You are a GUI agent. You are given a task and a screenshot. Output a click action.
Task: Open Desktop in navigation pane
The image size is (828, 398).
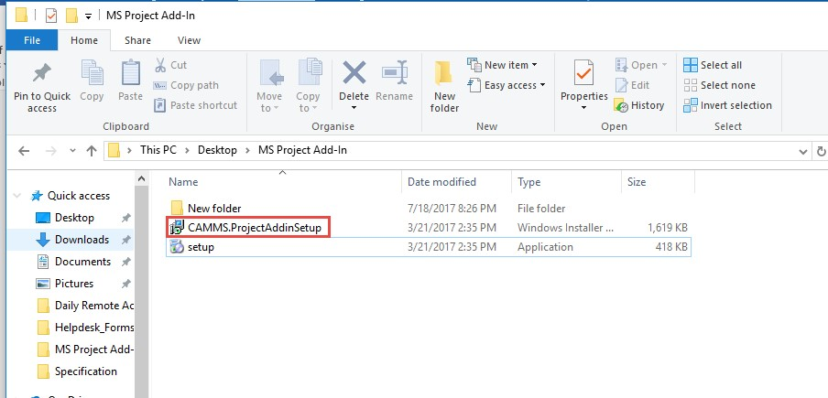click(x=74, y=218)
